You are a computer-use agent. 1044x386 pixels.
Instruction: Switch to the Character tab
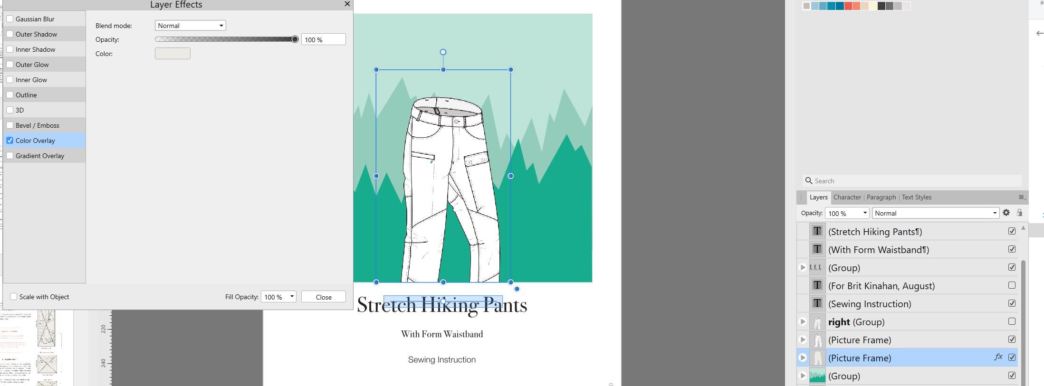click(847, 197)
